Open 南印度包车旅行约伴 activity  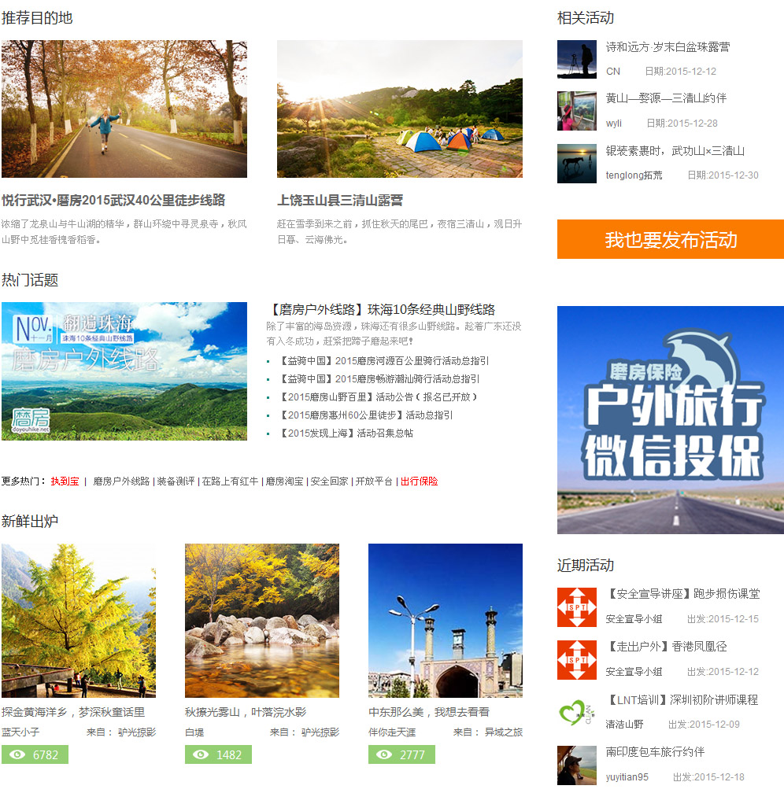[x=655, y=752]
